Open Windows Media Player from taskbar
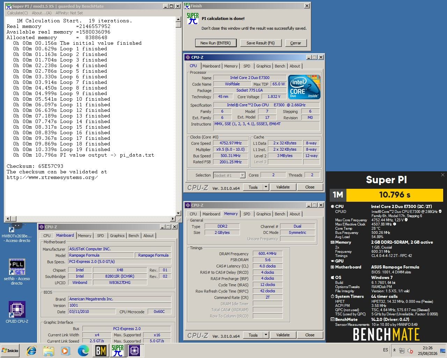This screenshot has height=358, width=447. [65, 351]
